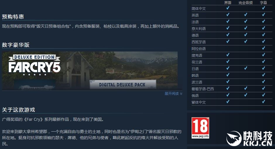Click the 字幕 column header
Screen dimensions: 275x149
click(263, 3)
